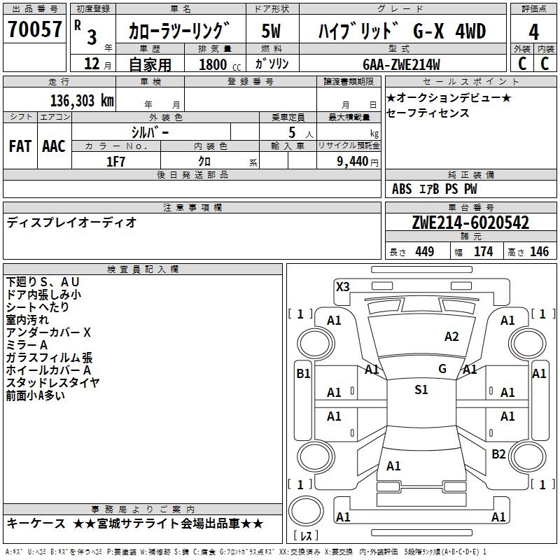
Task: Click fuel type ガソリン
Action: pos(272,64)
